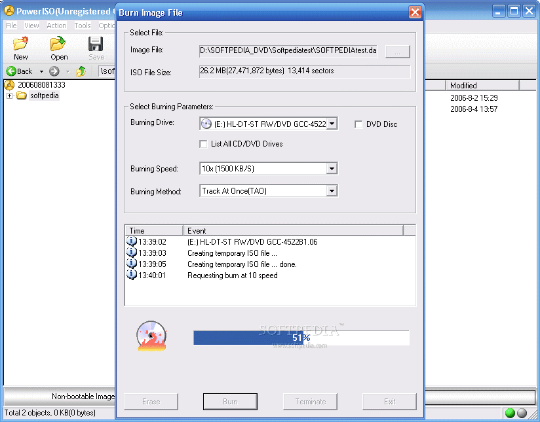Image resolution: width=540 pixels, height=422 pixels.
Task: Expand the softpedia folder tree node
Action: [10, 96]
